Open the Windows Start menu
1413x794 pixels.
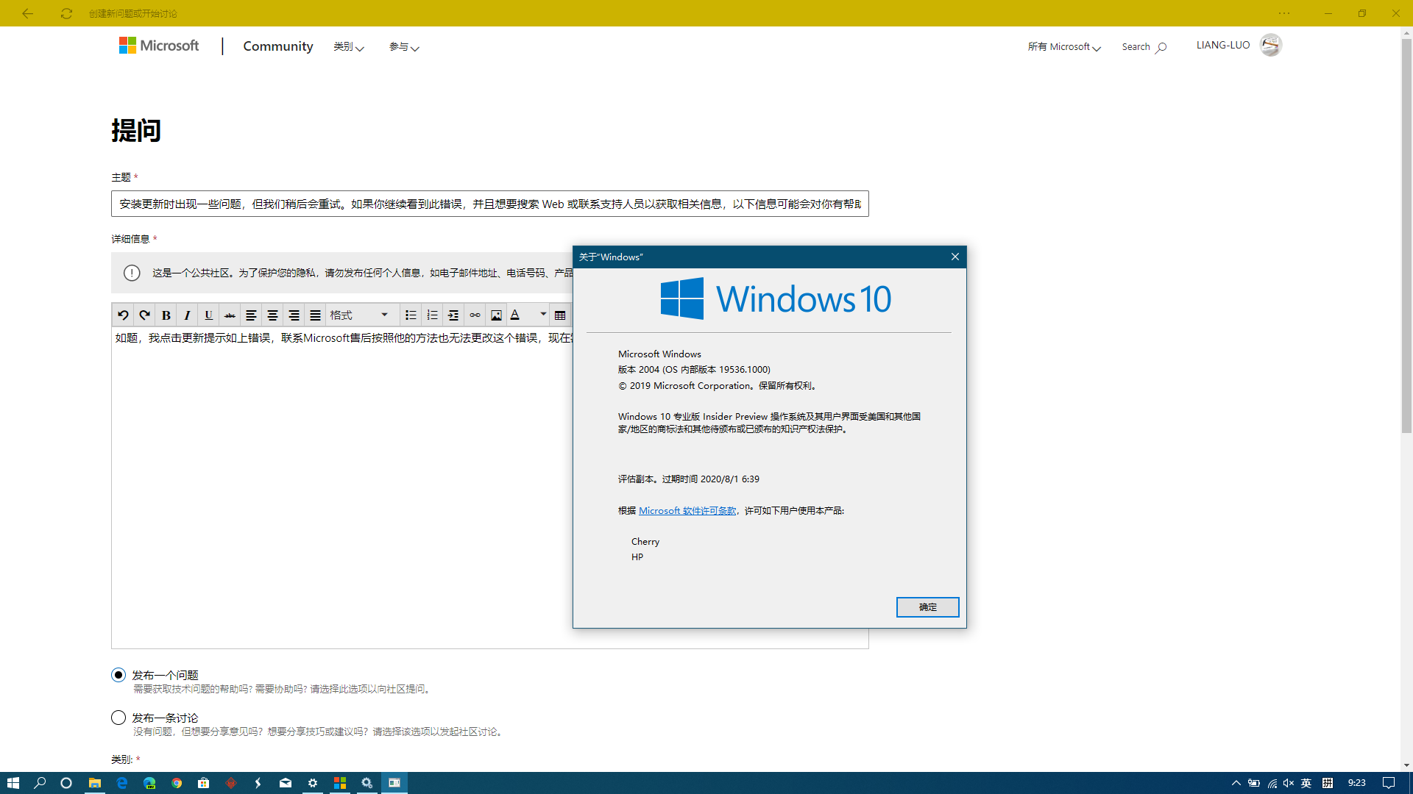click(13, 783)
